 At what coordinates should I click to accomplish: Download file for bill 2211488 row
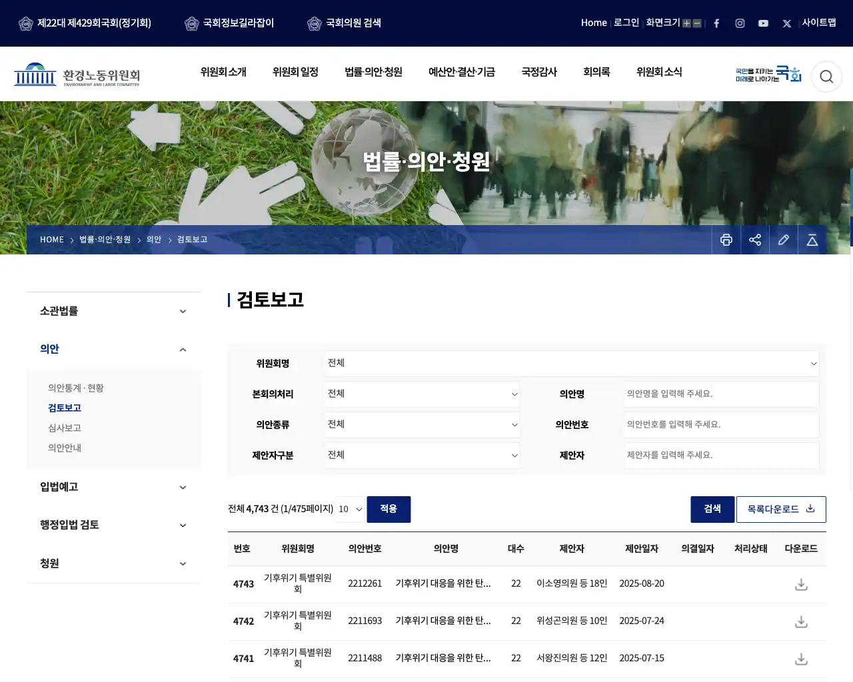(x=801, y=659)
